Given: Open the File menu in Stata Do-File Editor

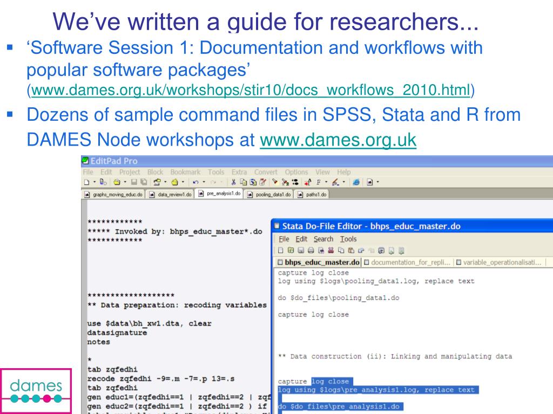Looking at the screenshot, I should (x=284, y=239).
